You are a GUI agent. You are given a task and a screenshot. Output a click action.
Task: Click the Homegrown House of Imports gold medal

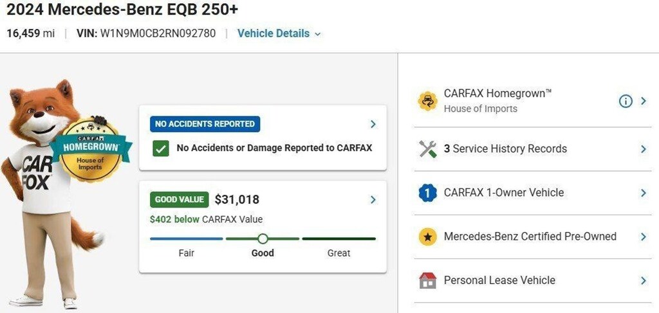tap(90, 150)
